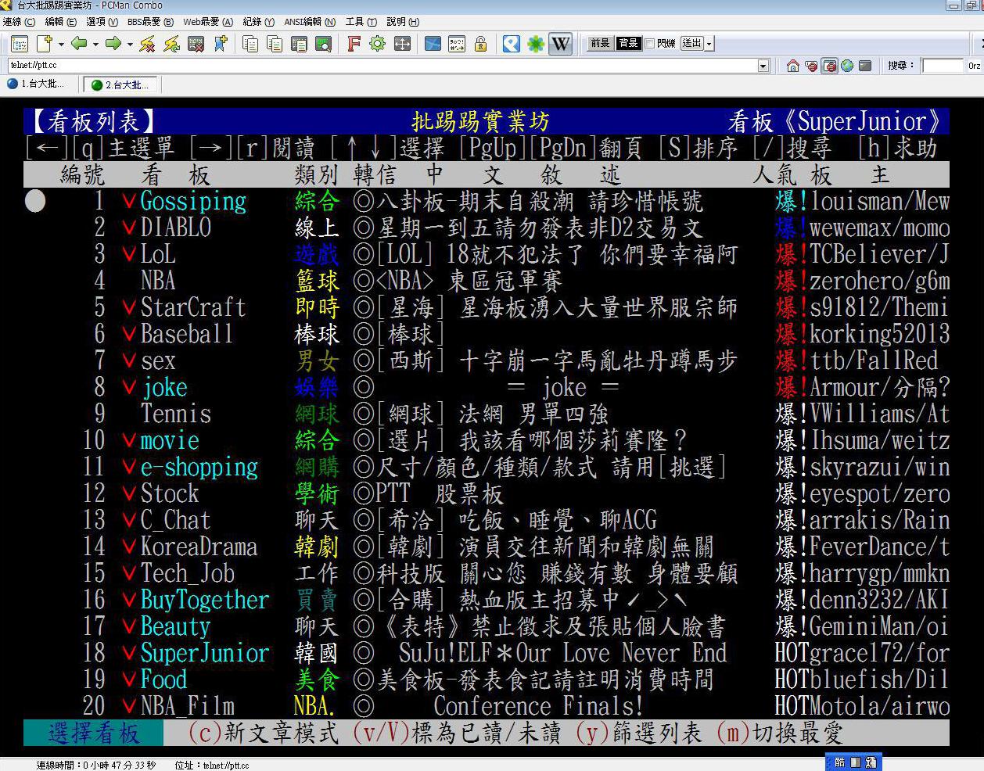The width and height of the screenshot is (984, 771).
Task: Select the Tennis board entry
Action: (x=176, y=414)
